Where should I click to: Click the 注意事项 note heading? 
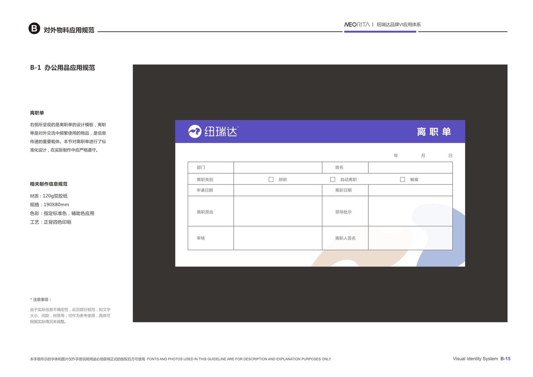click(x=41, y=300)
